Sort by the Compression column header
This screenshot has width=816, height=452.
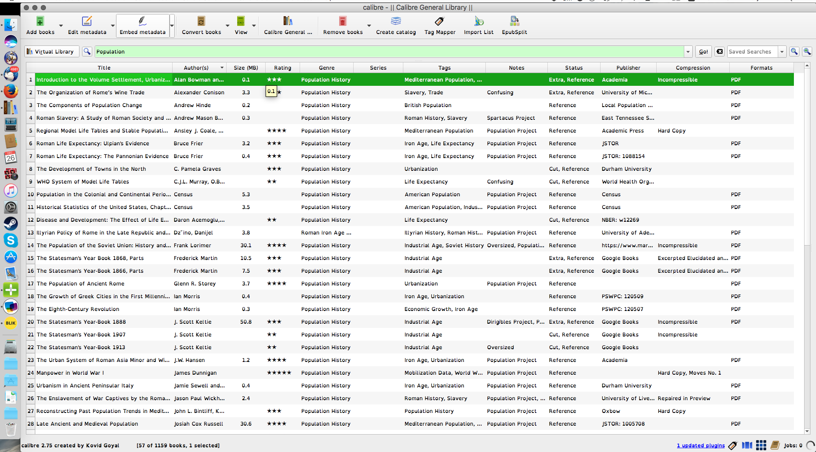click(x=693, y=68)
